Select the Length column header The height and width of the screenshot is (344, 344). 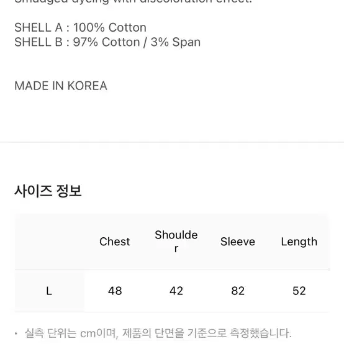tap(299, 242)
